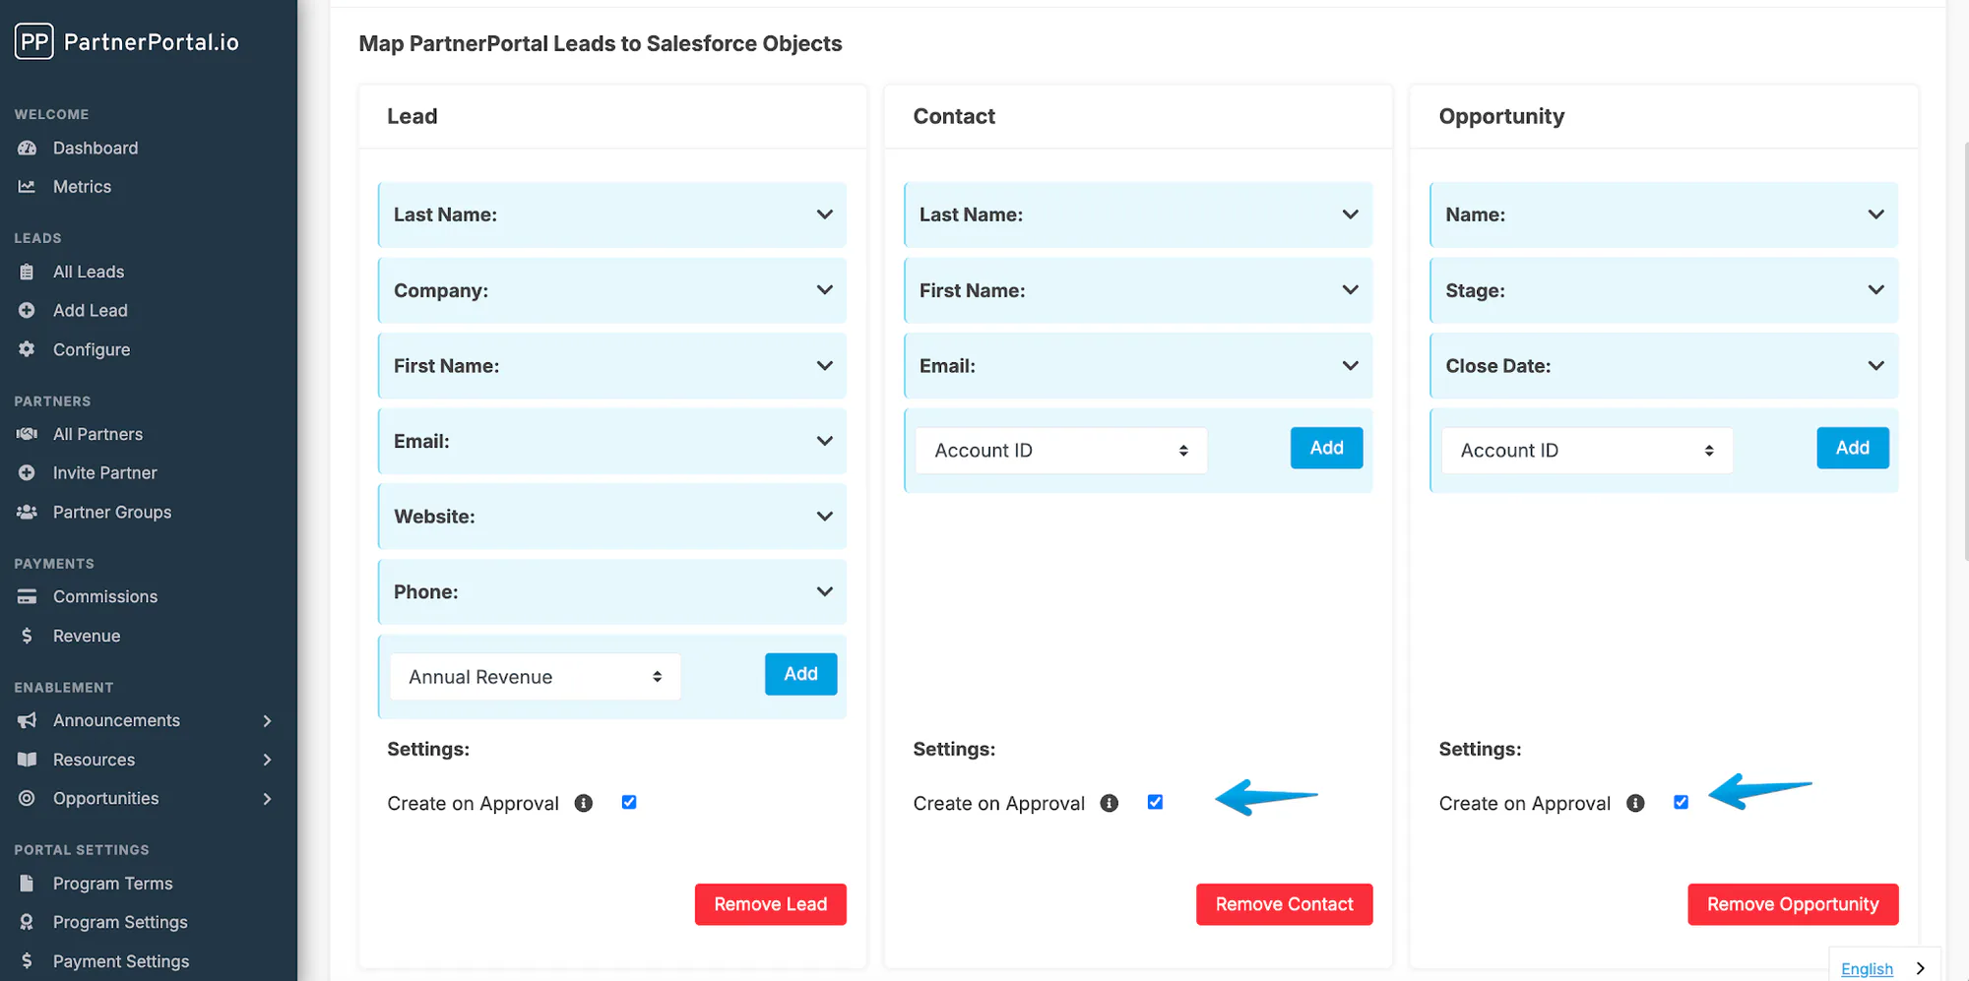Click the Program Settings ribbon icon

pyautogui.click(x=27, y=922)
